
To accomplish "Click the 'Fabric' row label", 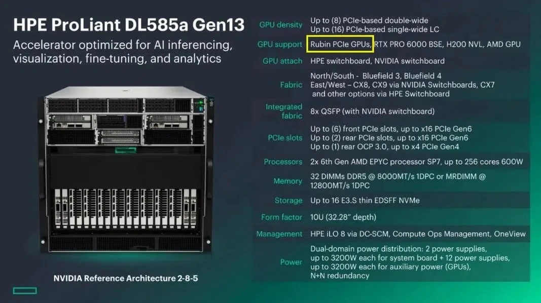I will 291,85.
